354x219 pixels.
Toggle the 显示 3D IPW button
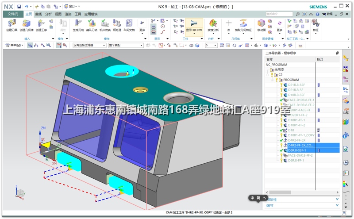click(194, 25)
